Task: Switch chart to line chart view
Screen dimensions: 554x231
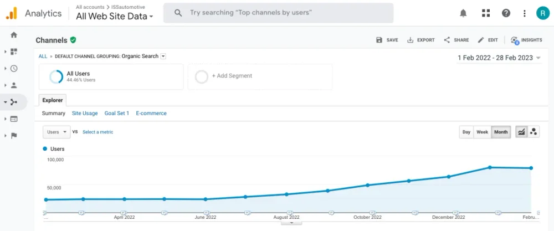Action: click(521, 132)
